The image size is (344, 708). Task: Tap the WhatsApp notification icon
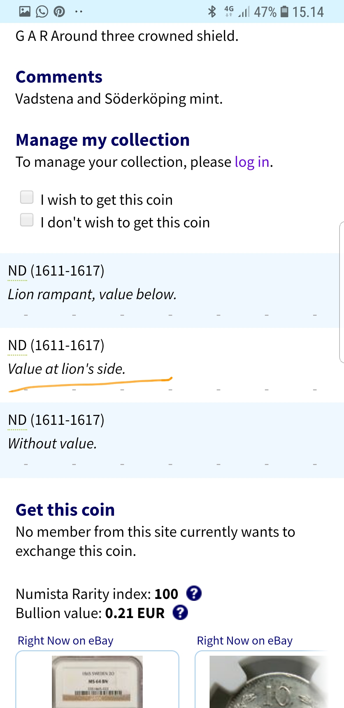tap(42, 12)
